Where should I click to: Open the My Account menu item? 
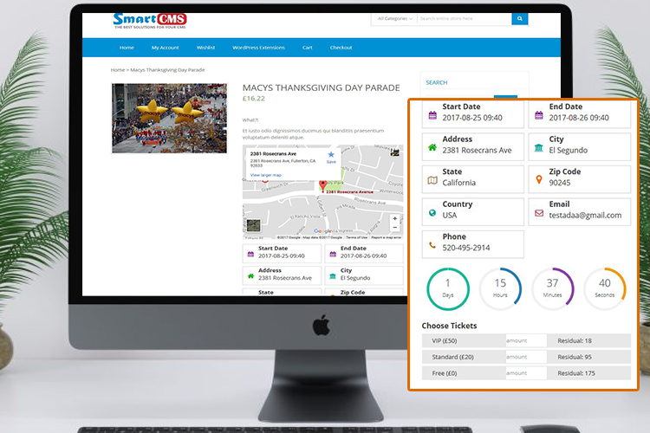click(x=165, y=48)
